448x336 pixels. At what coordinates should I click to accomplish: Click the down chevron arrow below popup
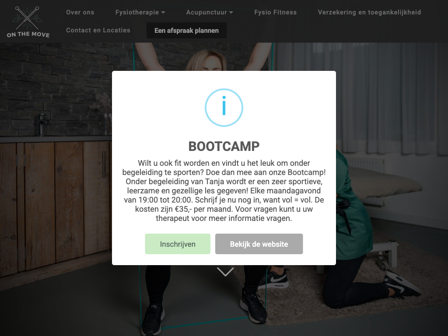point(225,272)
